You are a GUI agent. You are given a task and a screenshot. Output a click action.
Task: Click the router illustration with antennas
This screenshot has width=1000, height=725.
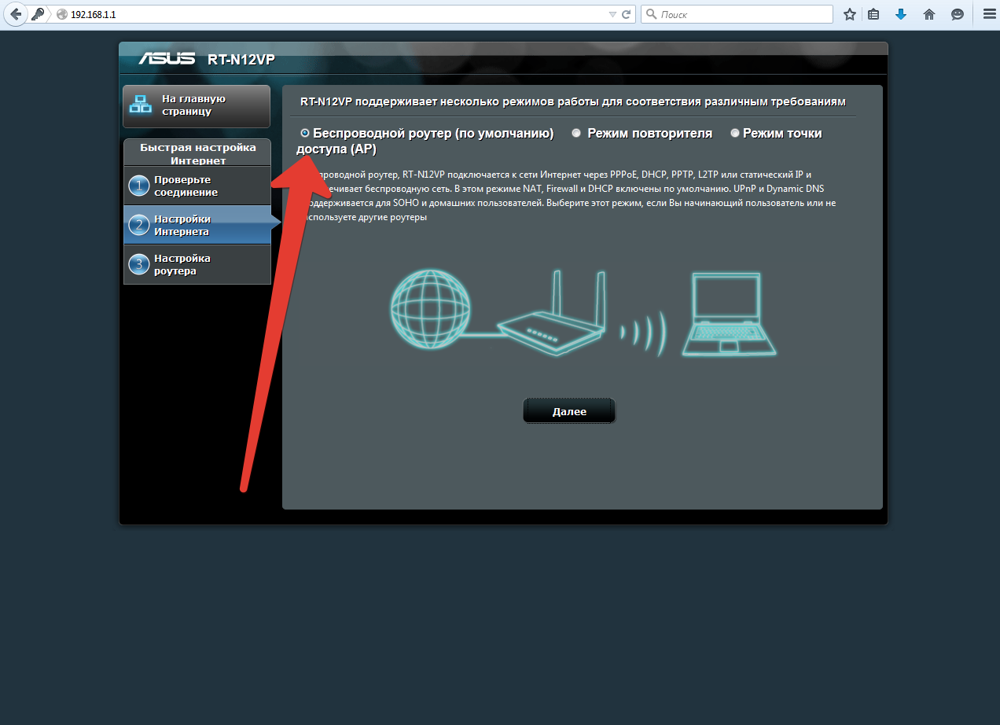coord(553,313)
